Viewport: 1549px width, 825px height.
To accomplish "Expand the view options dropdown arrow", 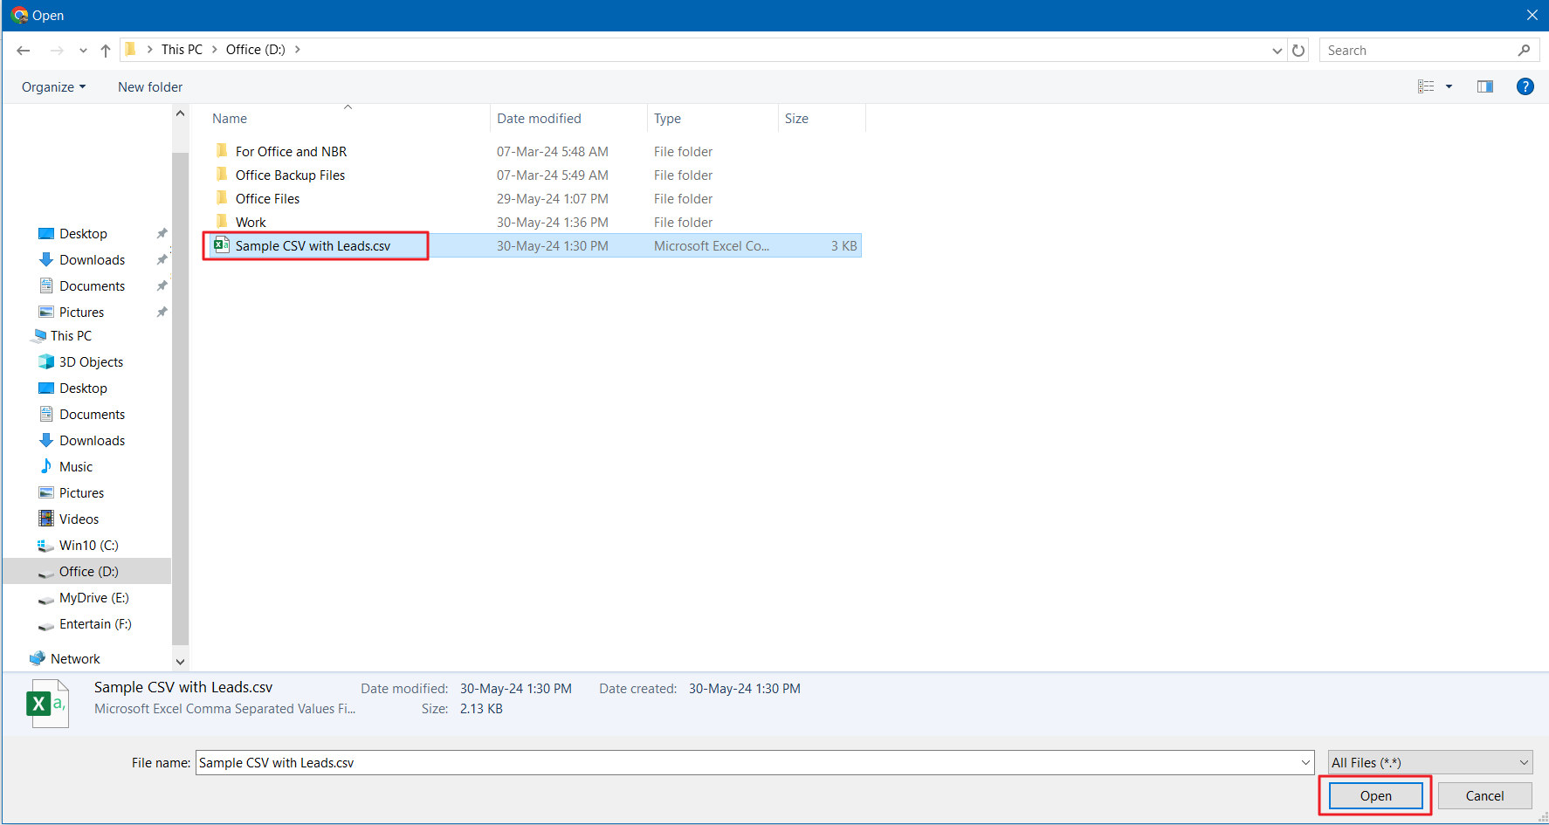I will click(1449, 86).
